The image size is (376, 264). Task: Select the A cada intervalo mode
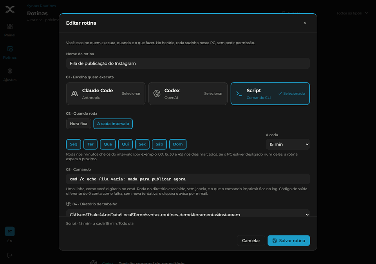click(x=113, y=124)
